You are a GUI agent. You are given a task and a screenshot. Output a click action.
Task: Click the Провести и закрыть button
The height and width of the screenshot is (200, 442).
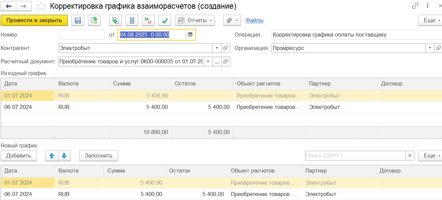tap(34, 20)
